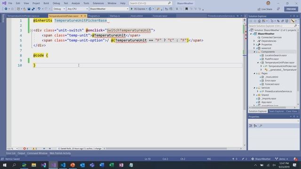Collapse the Pages folder
301x169 pixels.
(254, 73)
